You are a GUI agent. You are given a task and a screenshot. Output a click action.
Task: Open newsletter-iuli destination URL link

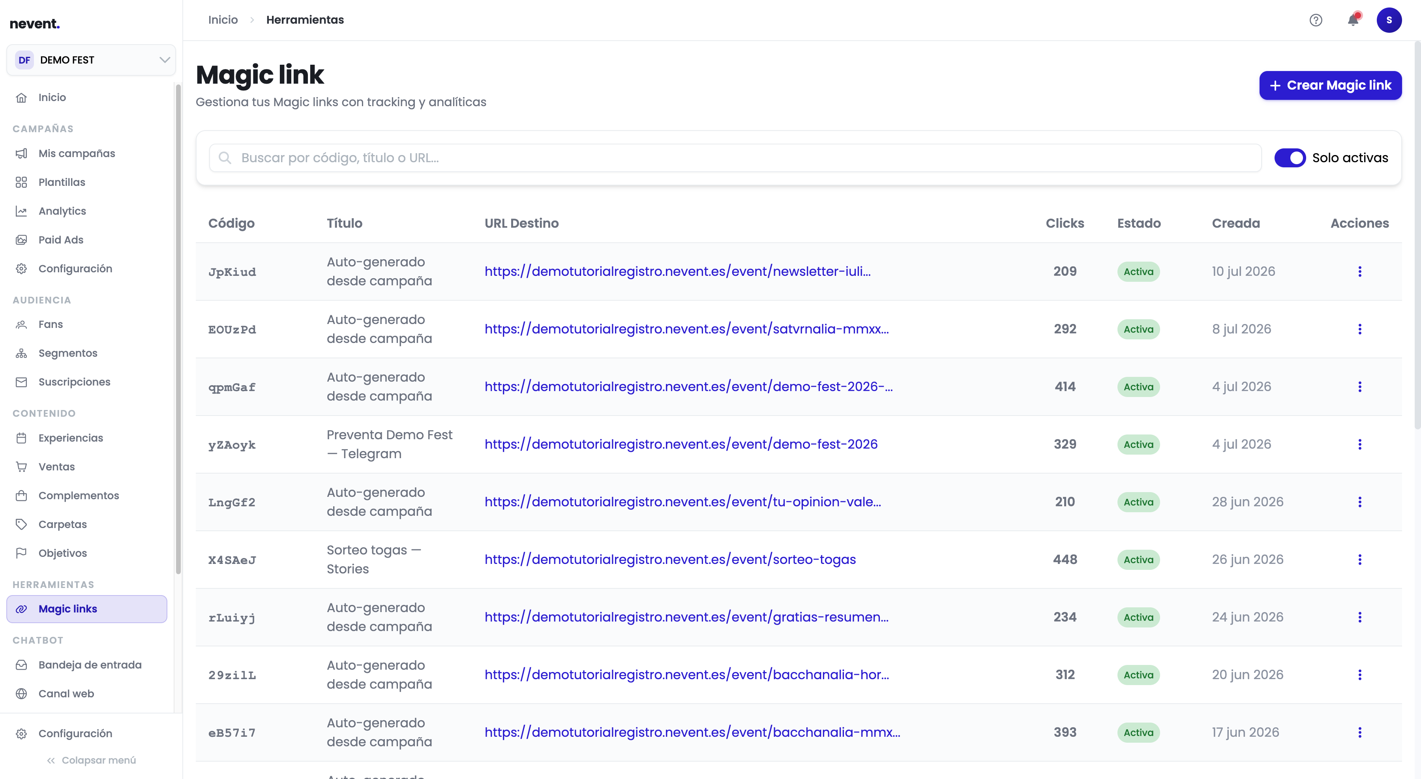pyautogui.click(x=677, y=271)
